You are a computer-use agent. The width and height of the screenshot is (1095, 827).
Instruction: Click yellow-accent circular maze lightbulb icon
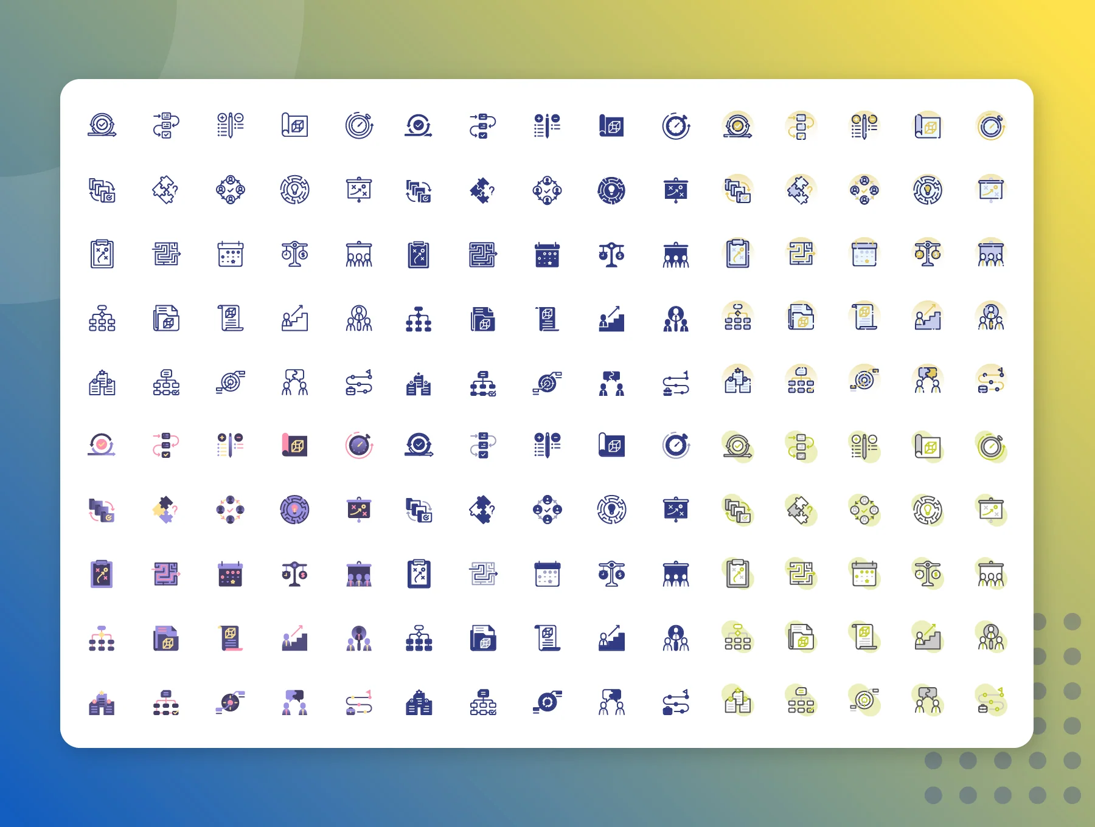[x=928, y=190]
